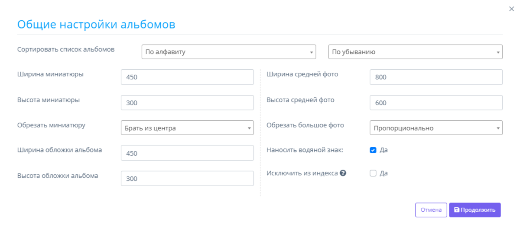
Task: Enable the Исключить из индекса checkbox
Action: pyautogui.click(x=373, y=173)
